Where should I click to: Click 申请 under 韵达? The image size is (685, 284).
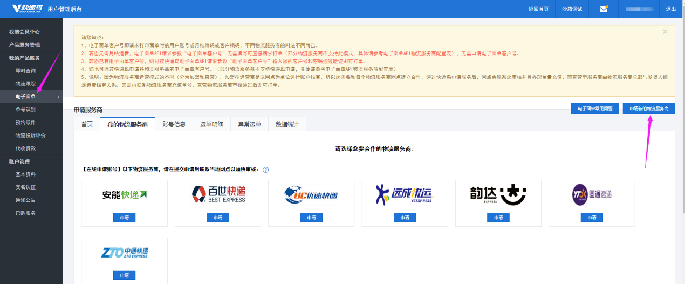(x=498, y=217)
